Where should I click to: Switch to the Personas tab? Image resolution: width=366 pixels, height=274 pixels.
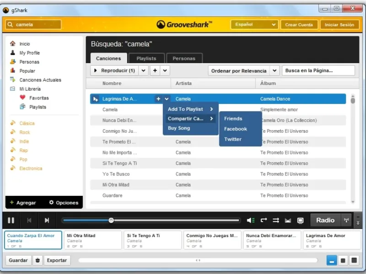[184, 58]
